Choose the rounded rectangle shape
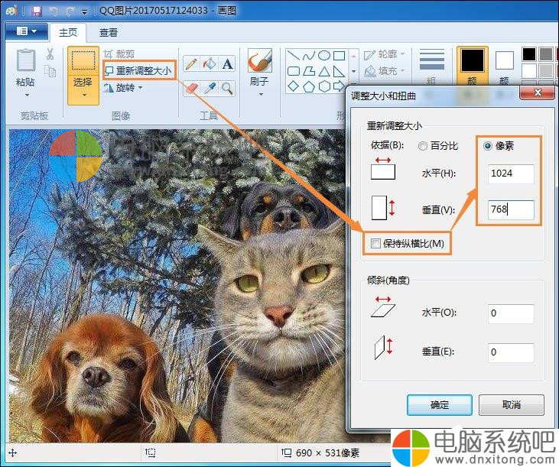Viewport: 559px width, 467px height. [293, 71]
